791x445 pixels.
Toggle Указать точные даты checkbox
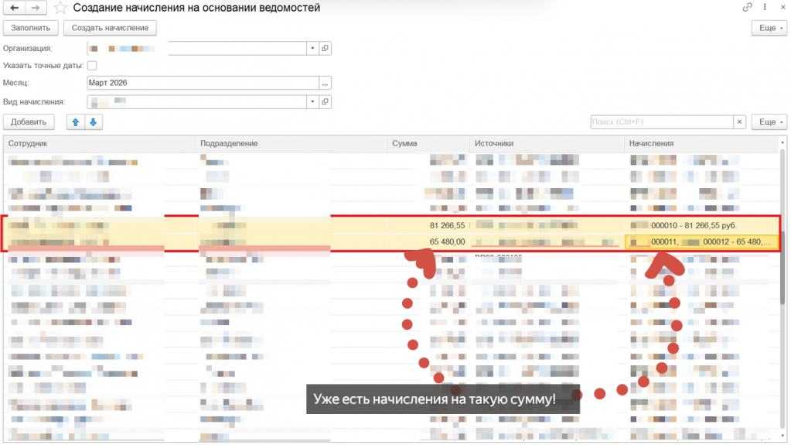[x=92, y=66]
